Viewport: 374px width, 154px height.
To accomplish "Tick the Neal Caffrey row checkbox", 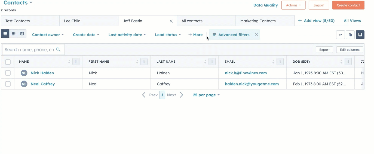I will [x=8, y=84].
